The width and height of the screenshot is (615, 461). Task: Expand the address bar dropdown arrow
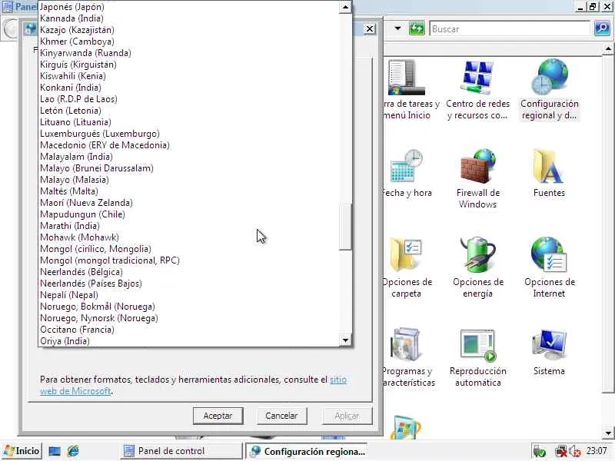(397, 28)
